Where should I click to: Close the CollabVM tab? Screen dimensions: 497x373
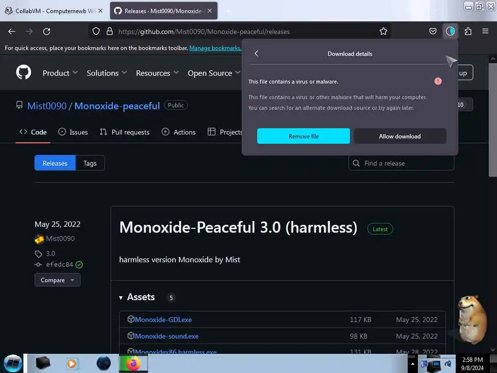coord(100,11)
